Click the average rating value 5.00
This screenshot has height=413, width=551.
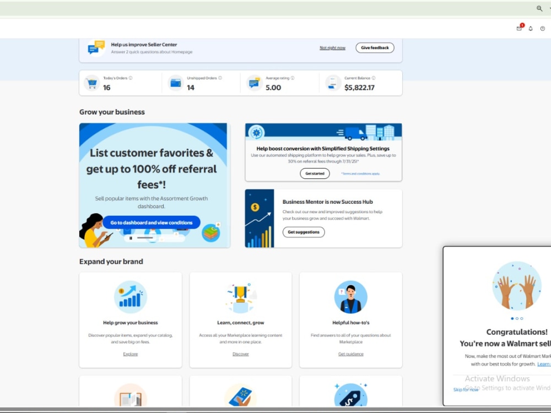click(273, 88)
